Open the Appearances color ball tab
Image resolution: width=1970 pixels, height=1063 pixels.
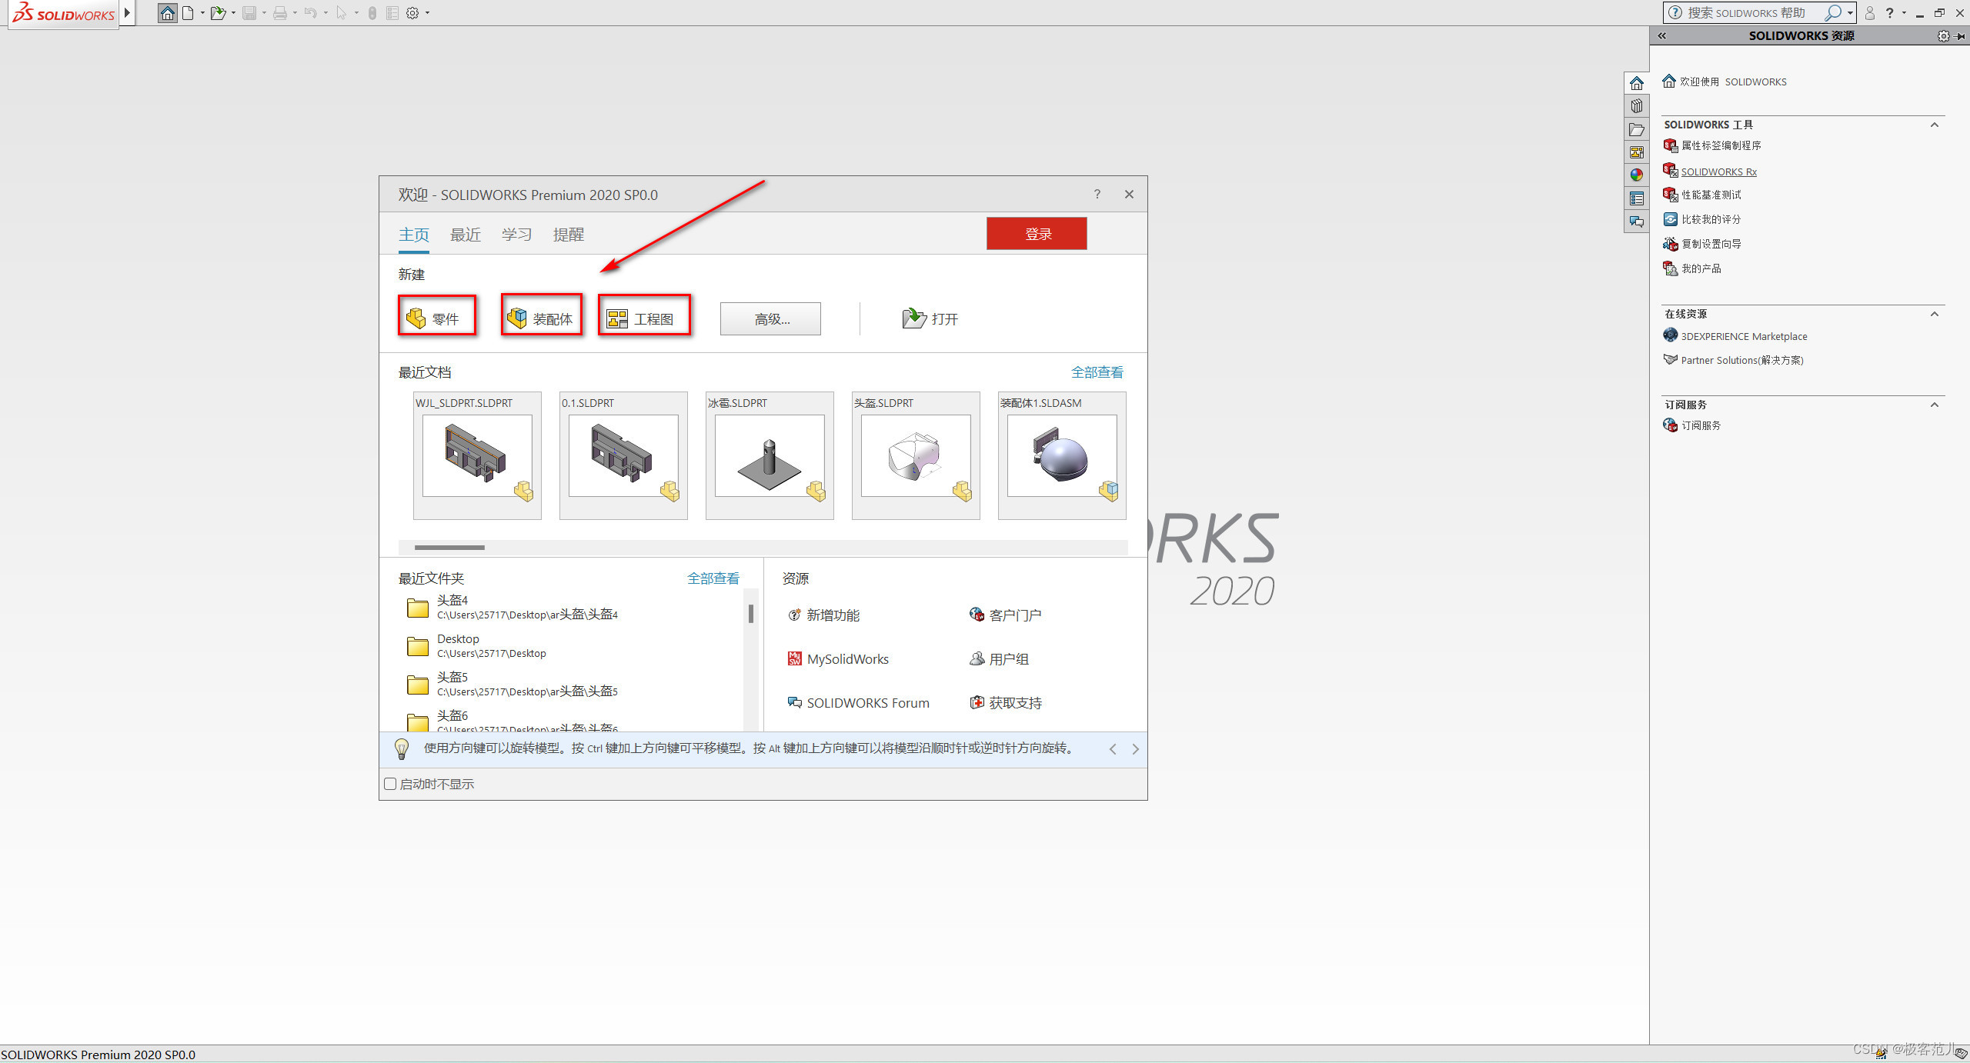coord(1637,175)
